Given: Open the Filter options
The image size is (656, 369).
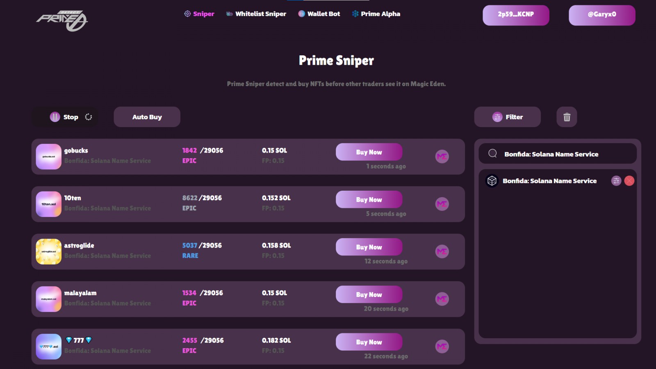Looking at the screenshot, I should coord(508,117).
